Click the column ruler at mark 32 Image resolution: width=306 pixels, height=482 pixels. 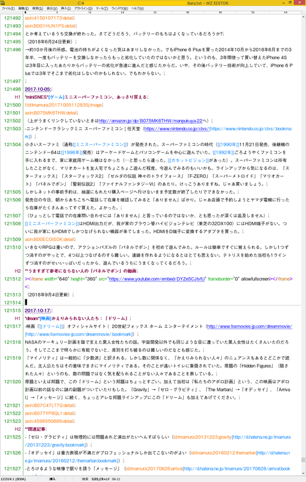pyautogui.click(x=155, y=12)
